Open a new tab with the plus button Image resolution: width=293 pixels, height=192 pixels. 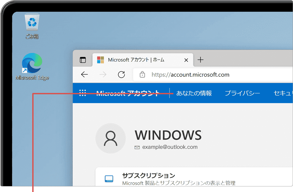[x=200, y=60]
